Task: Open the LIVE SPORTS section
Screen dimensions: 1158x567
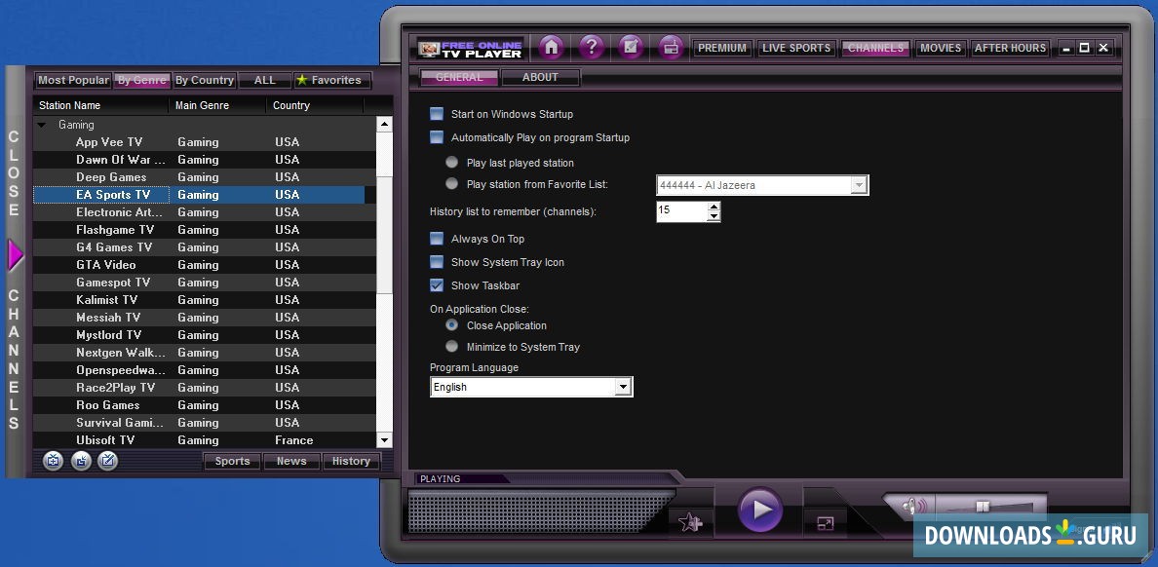Action: point(796,47)
